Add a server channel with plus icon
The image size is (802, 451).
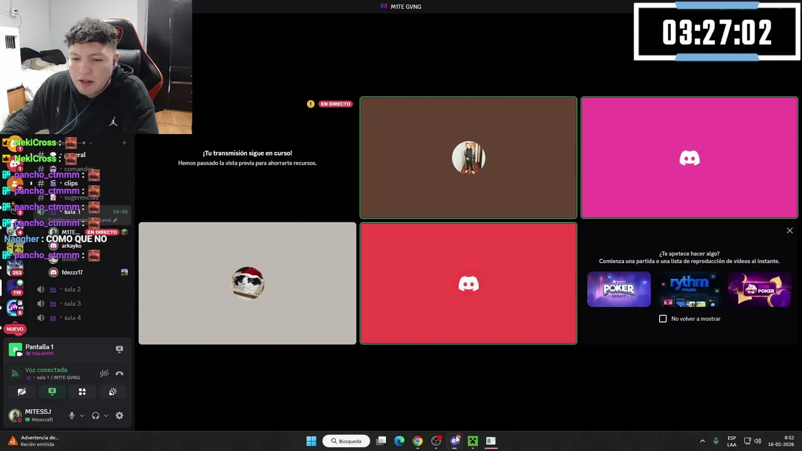124,143
